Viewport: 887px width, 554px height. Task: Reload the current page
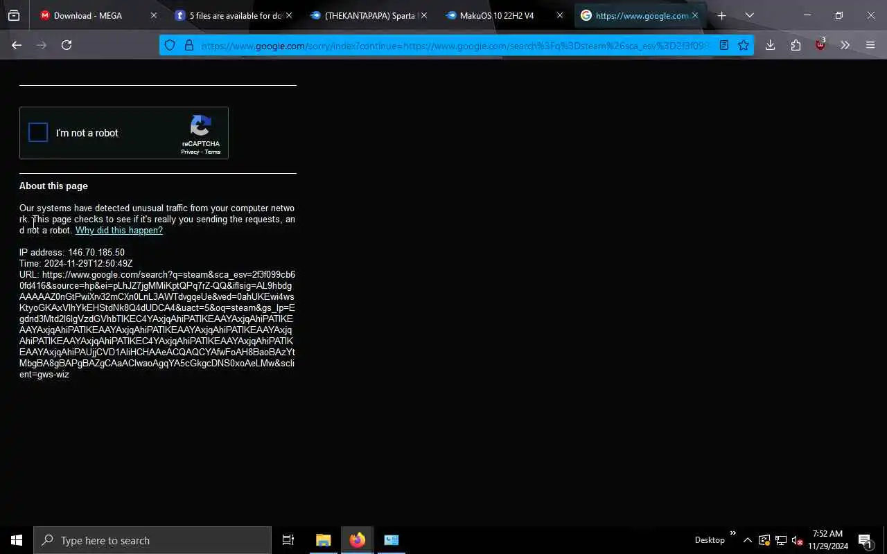67,45
